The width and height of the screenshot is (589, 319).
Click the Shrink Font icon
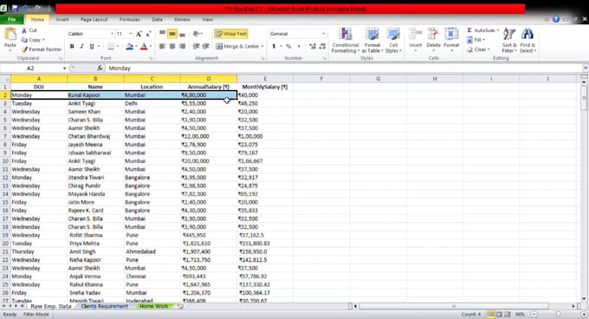[x=148, y=34]
